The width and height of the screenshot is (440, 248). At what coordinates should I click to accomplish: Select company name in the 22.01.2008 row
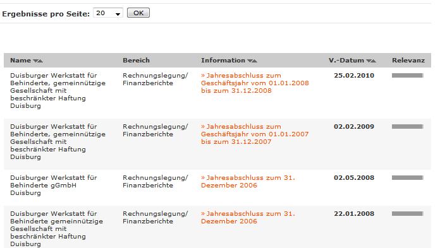[x=57, y=228]
